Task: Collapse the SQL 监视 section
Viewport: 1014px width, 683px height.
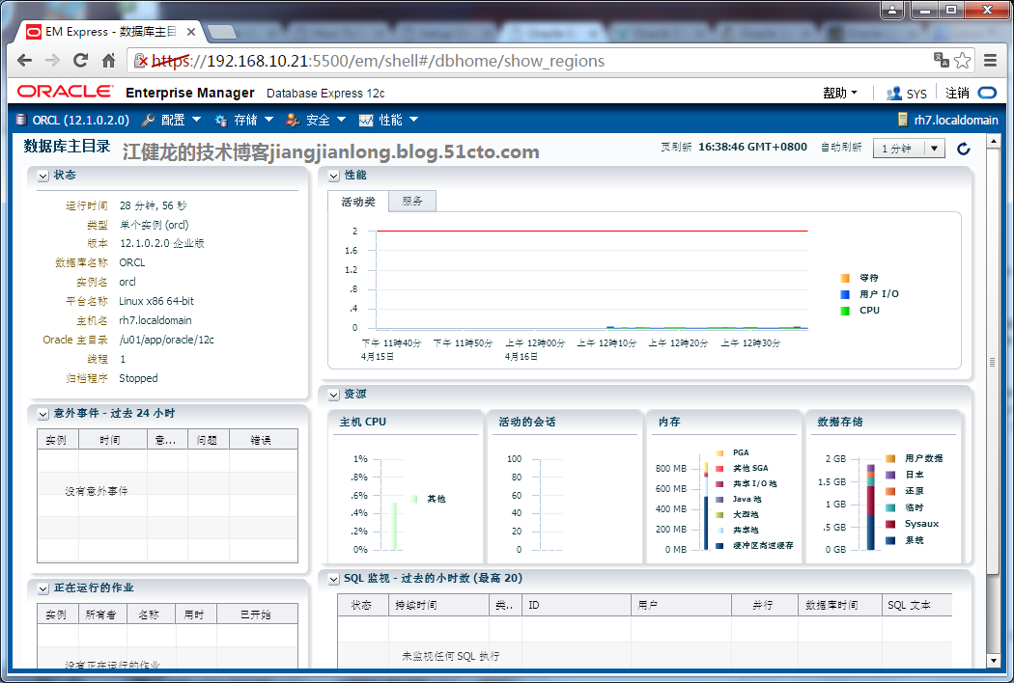Action: click(x=334, y=579)
